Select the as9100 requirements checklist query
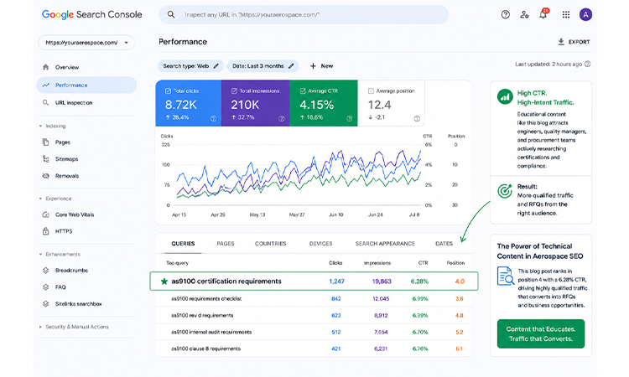The width and height of the screenshot is (629, 377). click(x=206, y=298)
